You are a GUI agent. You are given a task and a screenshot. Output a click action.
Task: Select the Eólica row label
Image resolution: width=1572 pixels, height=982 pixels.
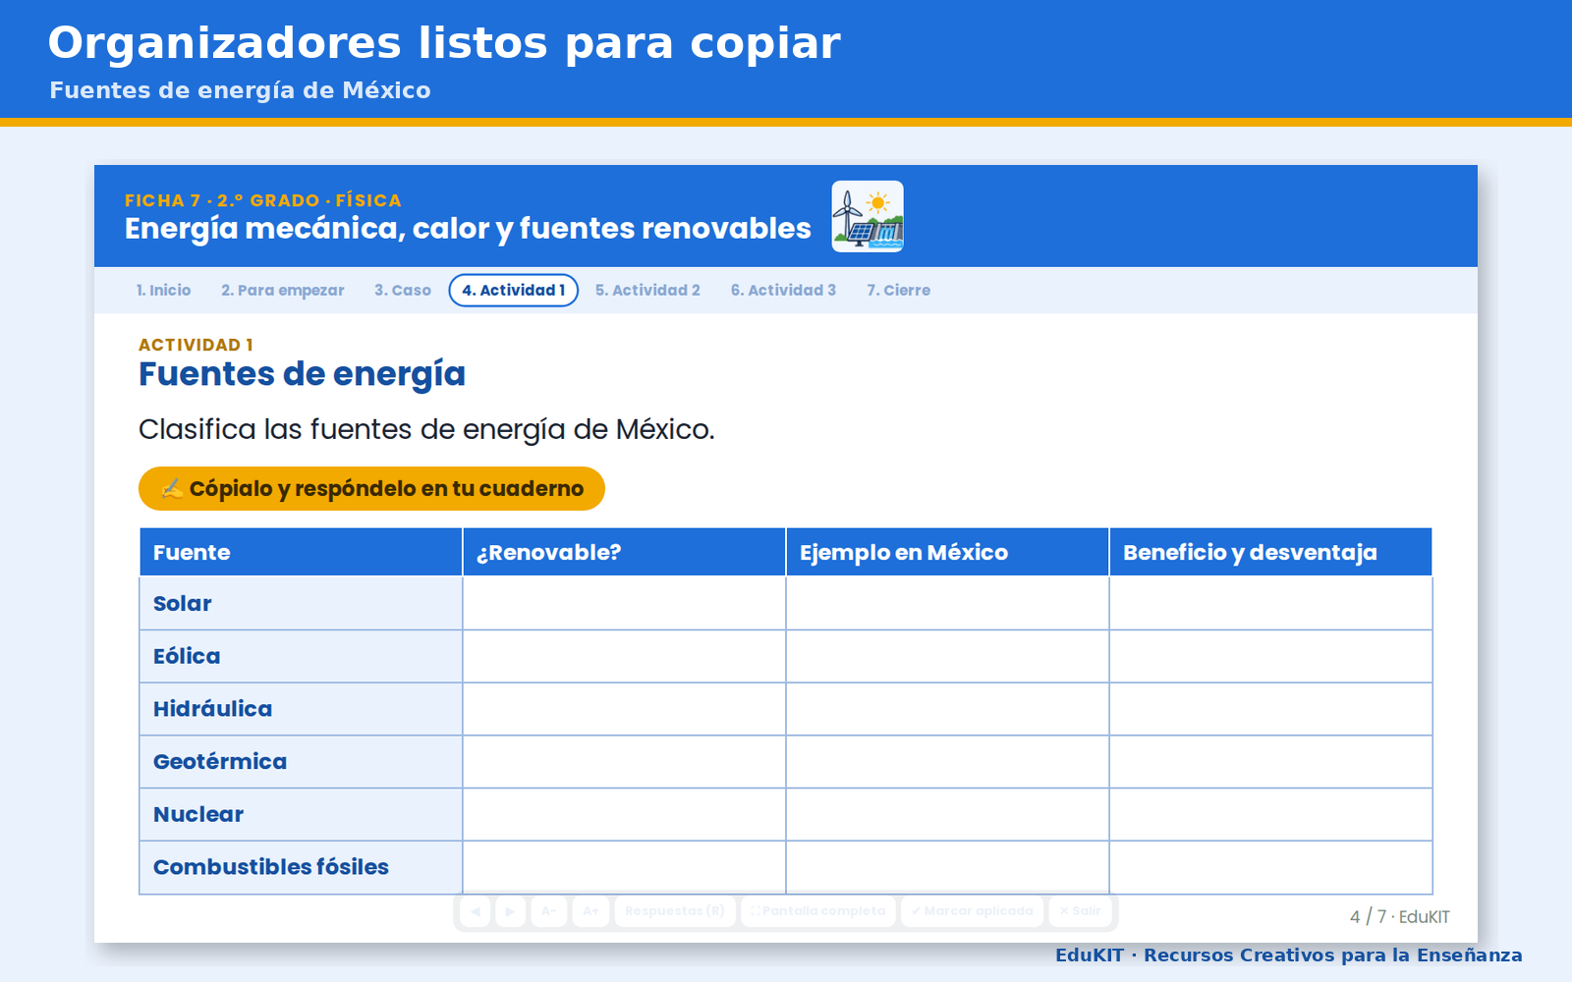coord(301,657)
